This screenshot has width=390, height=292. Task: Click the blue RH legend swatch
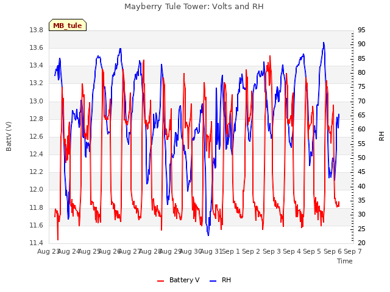213,280
